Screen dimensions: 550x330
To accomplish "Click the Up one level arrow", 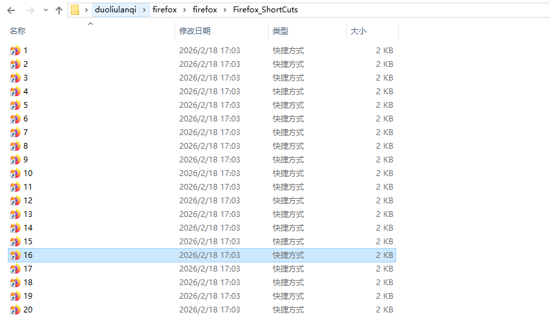I will coord(59,10).
